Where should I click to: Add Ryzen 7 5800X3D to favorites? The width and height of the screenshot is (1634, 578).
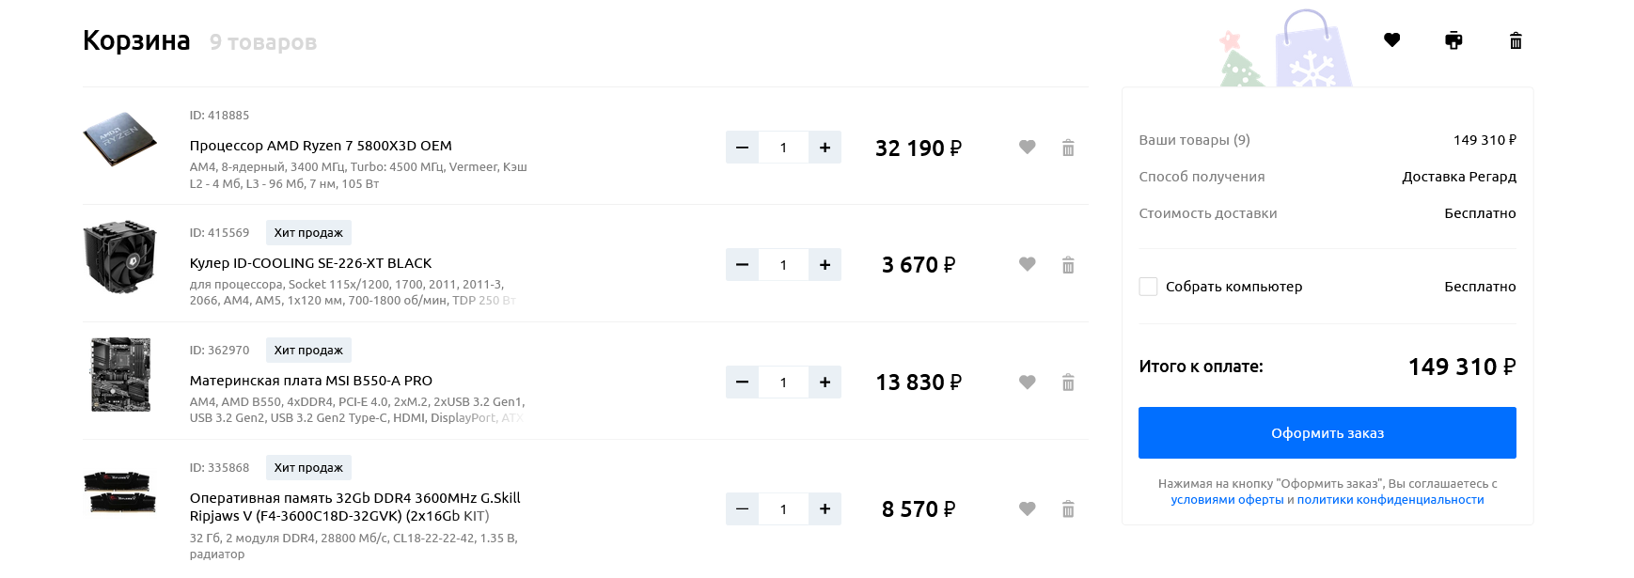tap(1028, 148)
